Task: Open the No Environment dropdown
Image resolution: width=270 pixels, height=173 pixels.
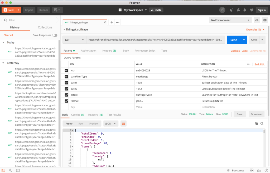Action: click(230, 20)
